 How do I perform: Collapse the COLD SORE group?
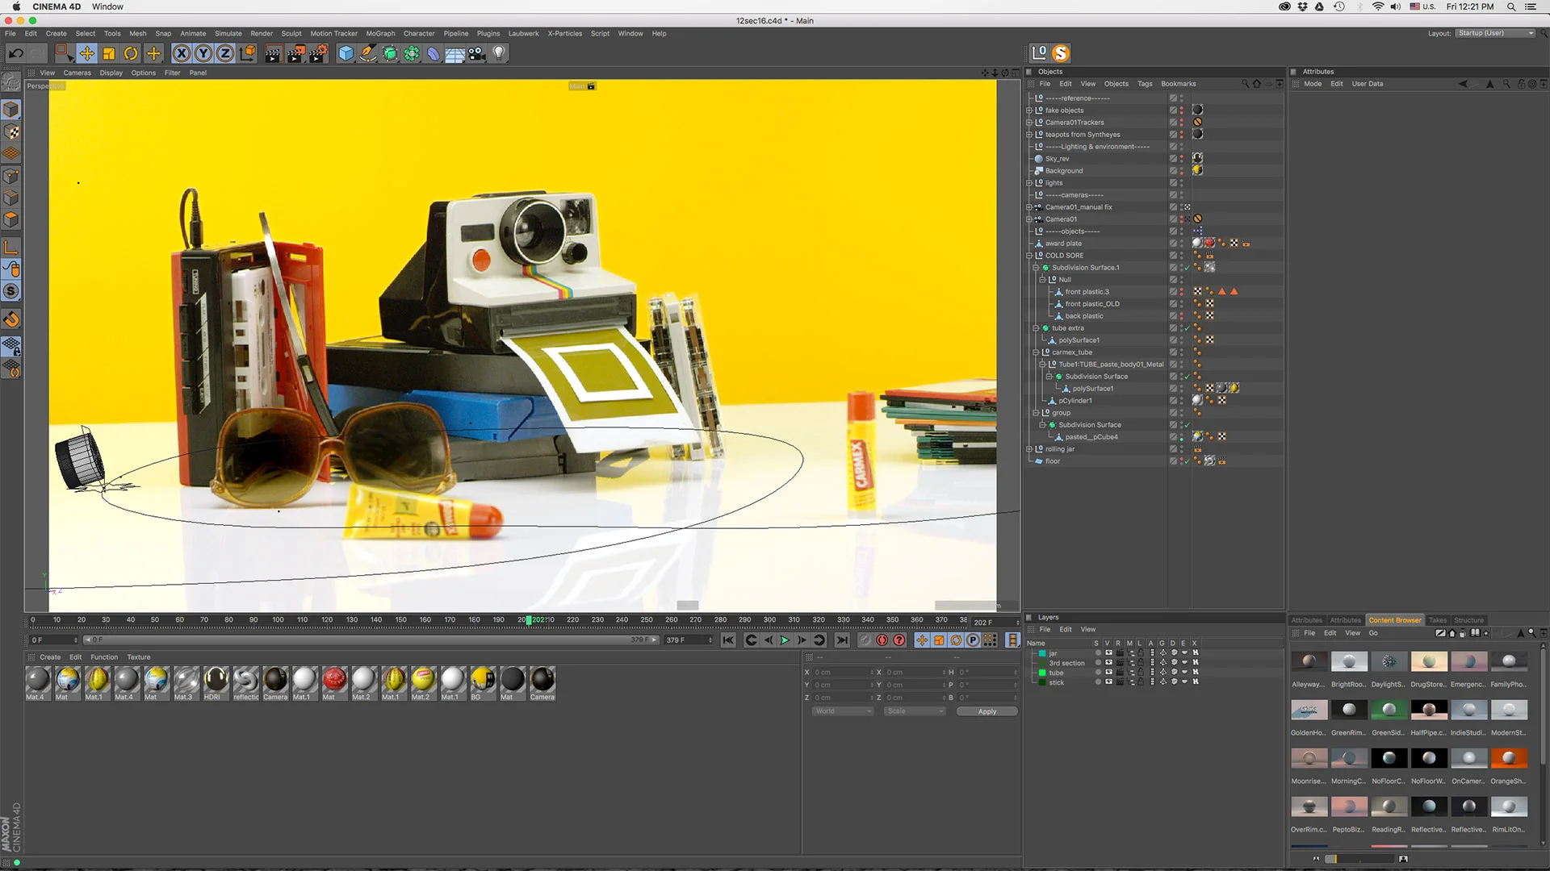(1028, 256)
